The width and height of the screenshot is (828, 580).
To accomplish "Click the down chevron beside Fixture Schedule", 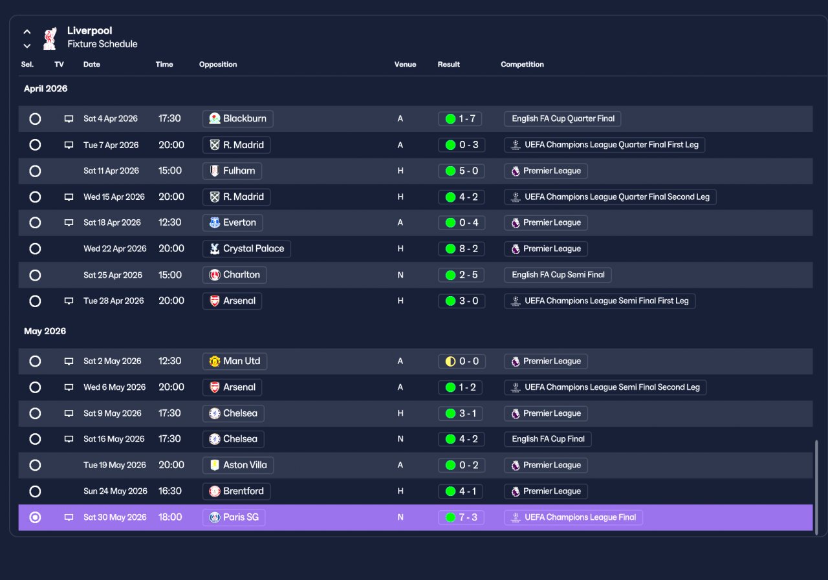I will click(x=27, y=45).
